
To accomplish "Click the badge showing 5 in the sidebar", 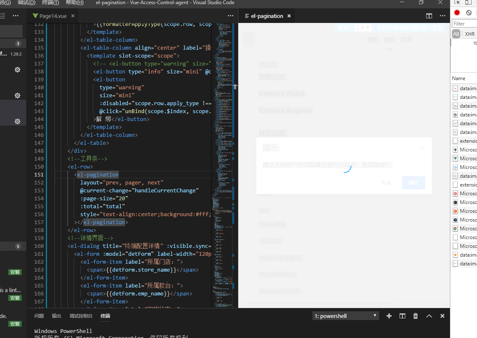I will pos(18,246).
